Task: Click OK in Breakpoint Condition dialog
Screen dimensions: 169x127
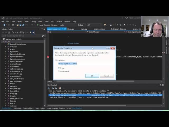Action: click(92, 76)
